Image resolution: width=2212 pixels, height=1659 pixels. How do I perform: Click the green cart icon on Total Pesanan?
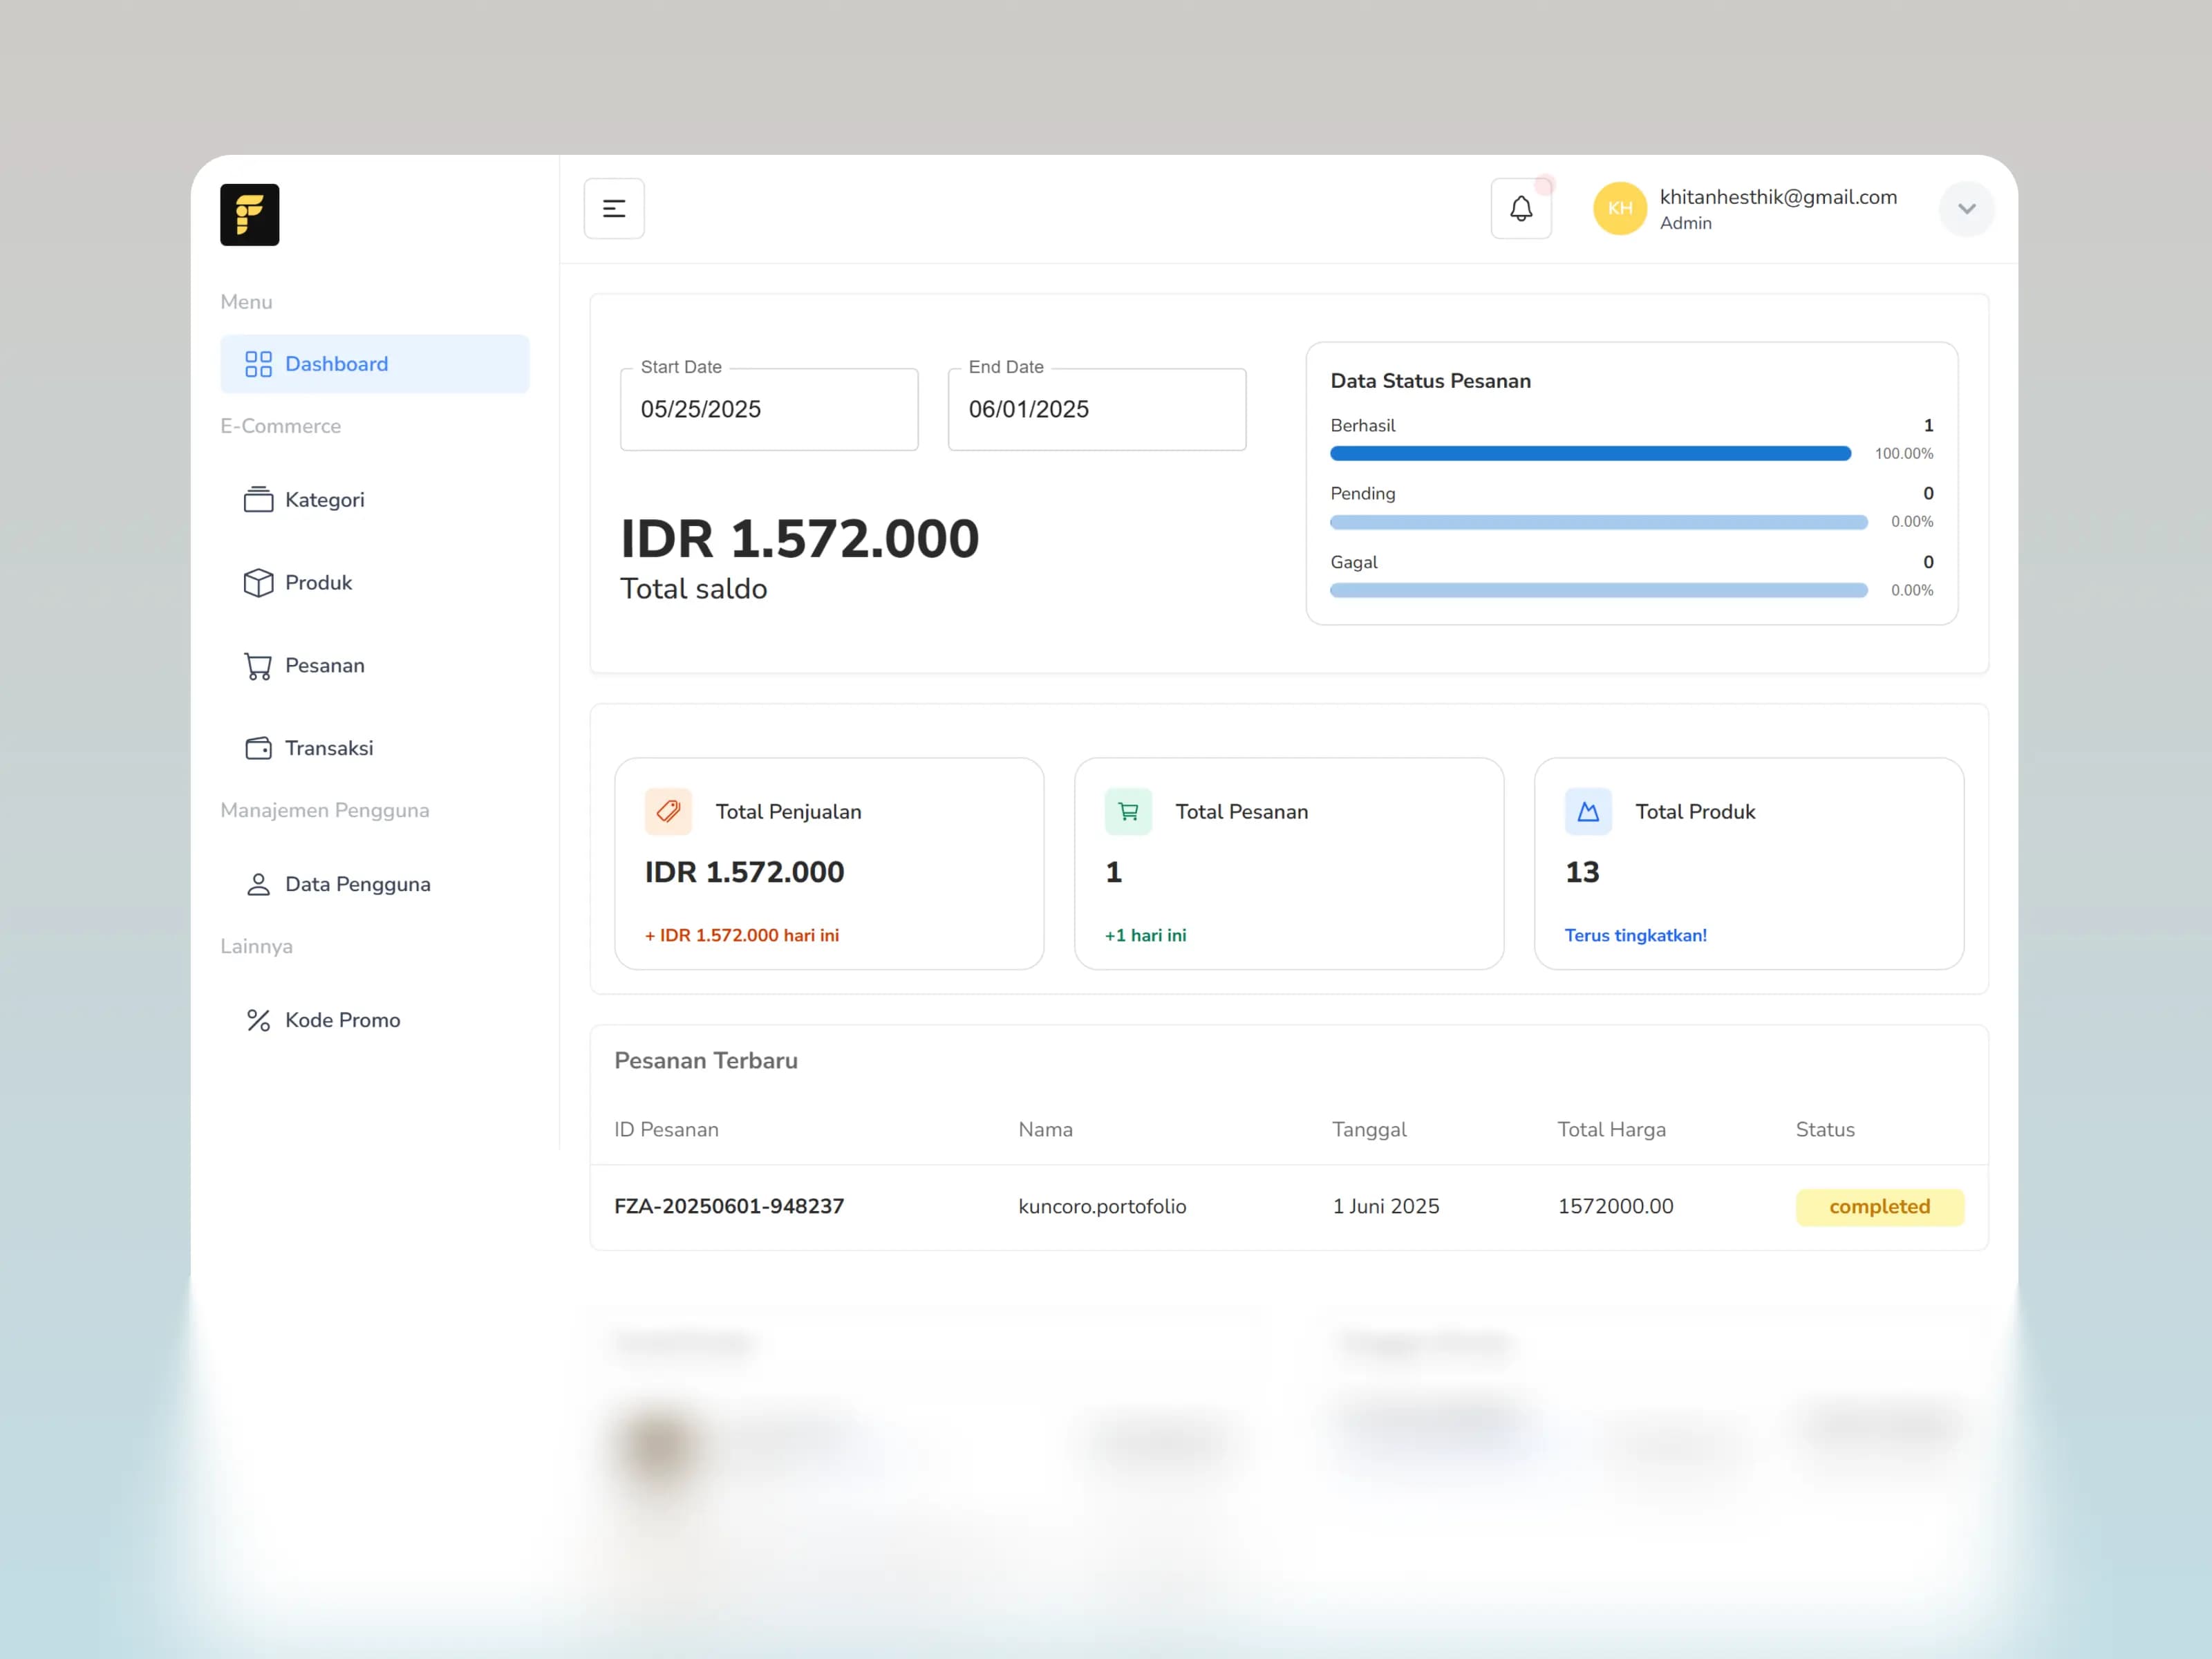tap(1128, 811)
